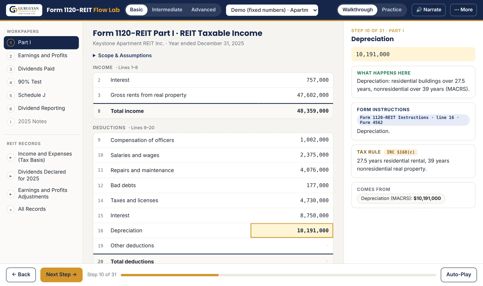Click the Depreciation (MACRS) source chip
Image resolution: width=483 pixels, height=286 pixels.
point(401,198)
